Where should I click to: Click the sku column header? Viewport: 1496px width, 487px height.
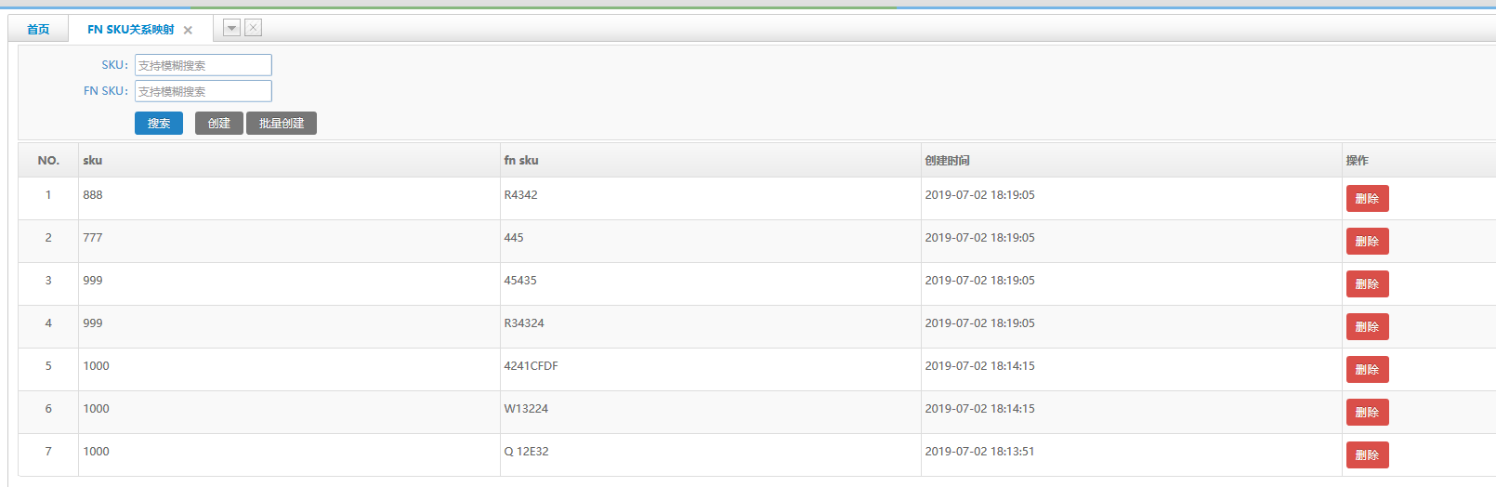93,161
